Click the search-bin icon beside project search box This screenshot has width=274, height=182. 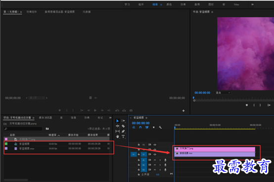point(47,129)
